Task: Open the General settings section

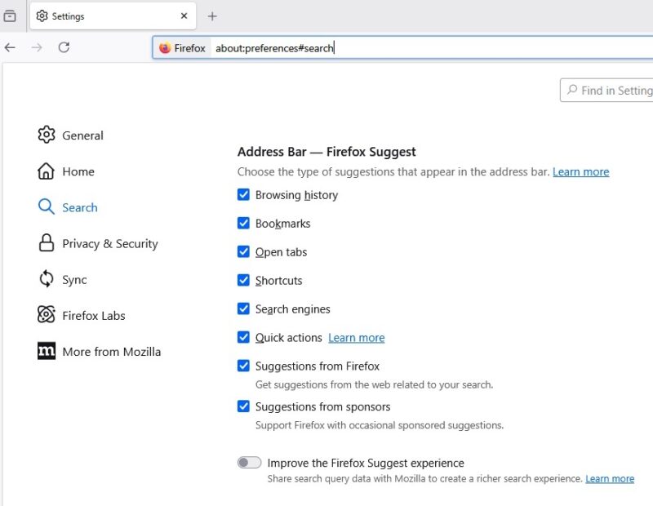Action: [x=82, y=135]
